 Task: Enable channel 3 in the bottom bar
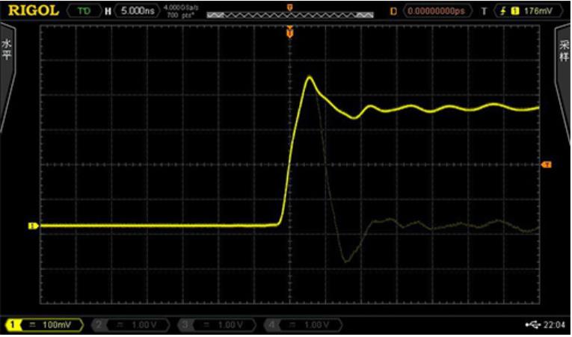(215, 325)
